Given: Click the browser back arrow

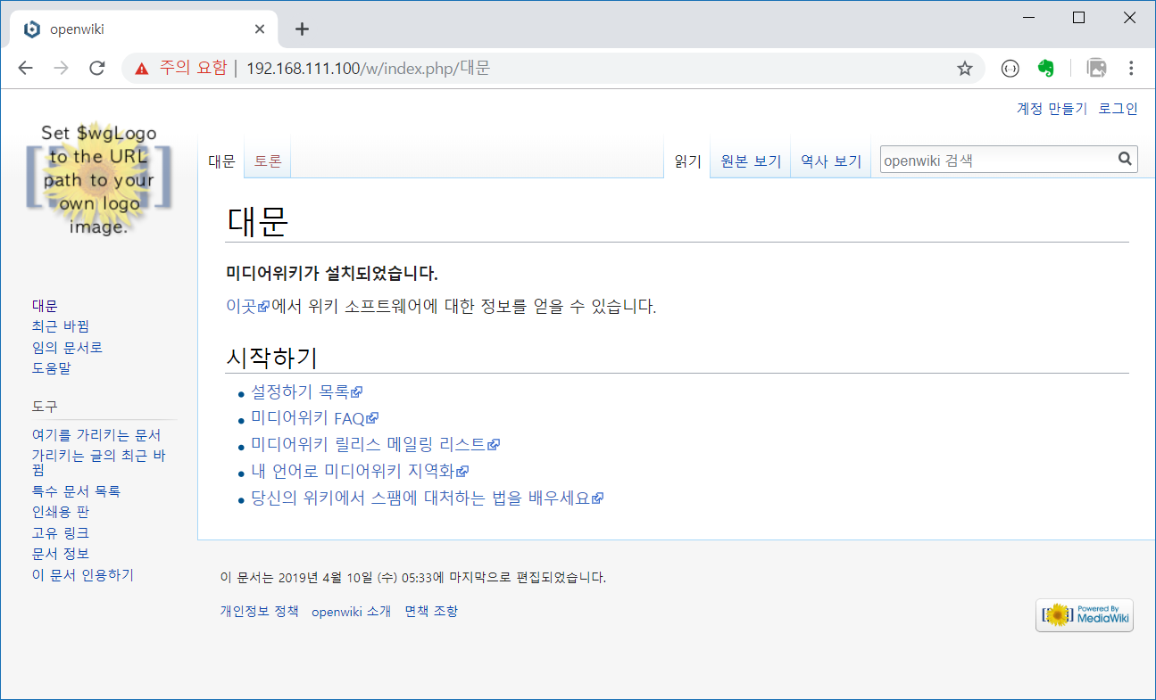Looking at the screenshot, I should click(x=25, y=69).
